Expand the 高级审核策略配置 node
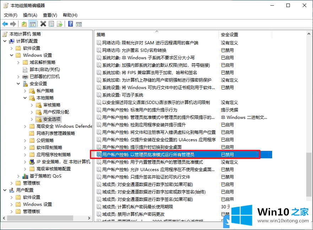313x230 pixels. coord(25,169)
